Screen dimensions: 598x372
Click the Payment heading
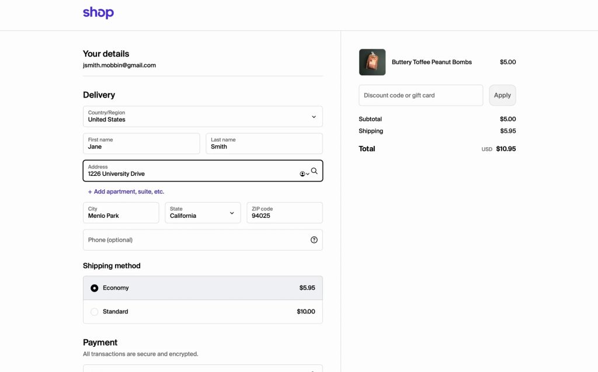click(100, 343)
